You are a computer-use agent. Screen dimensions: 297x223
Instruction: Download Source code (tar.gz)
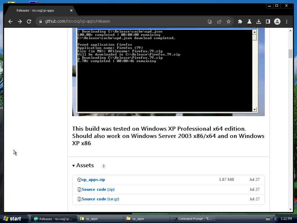(x=100, y=199)
